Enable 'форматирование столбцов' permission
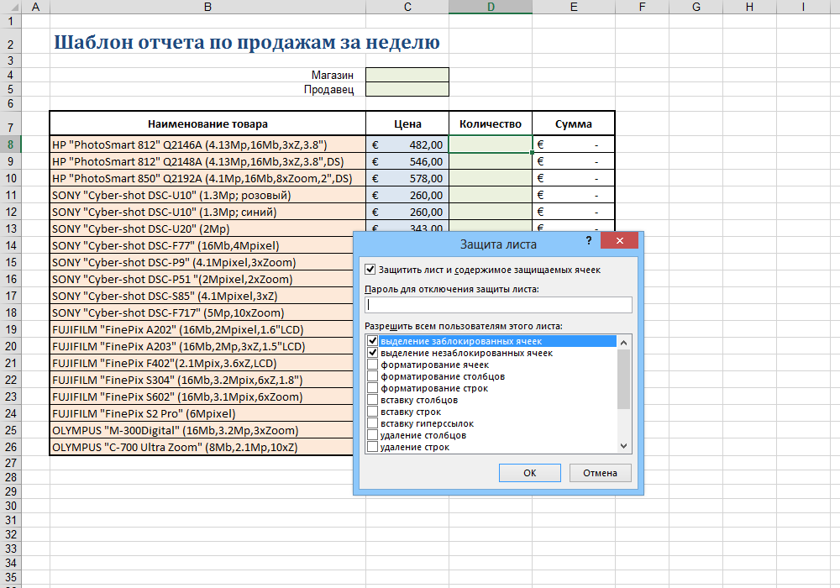The height and width of the screenshot is (588, 840). [x=373, y=376]
